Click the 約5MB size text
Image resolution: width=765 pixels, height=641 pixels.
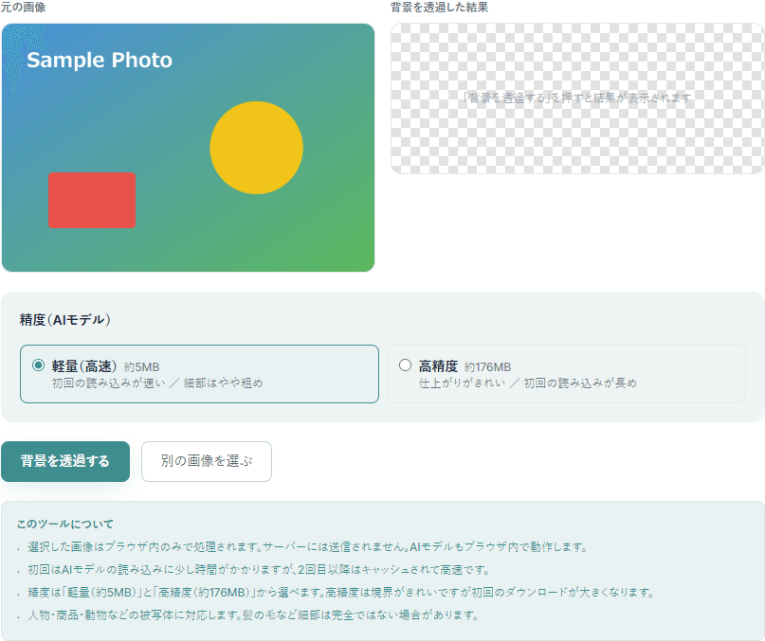[141, 367]
